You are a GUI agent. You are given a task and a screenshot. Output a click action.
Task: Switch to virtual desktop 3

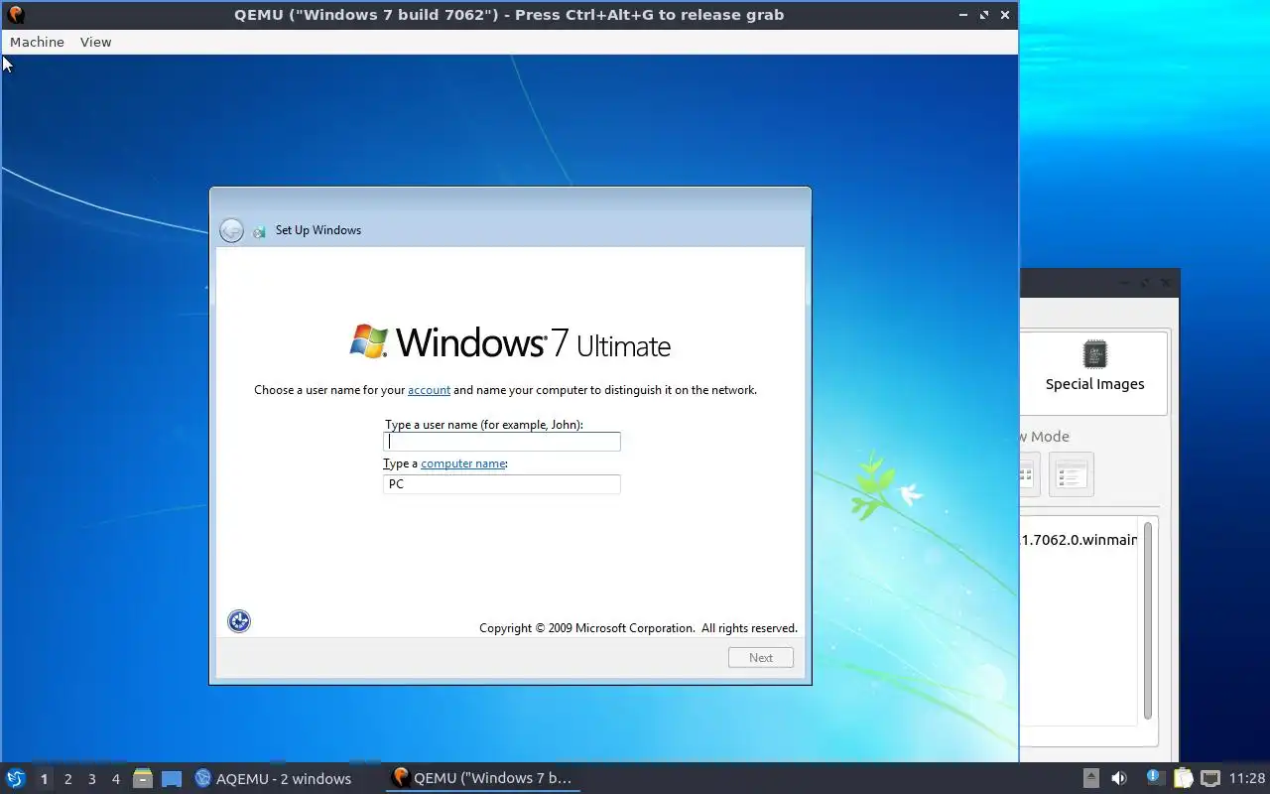click(x=91, y=779)
